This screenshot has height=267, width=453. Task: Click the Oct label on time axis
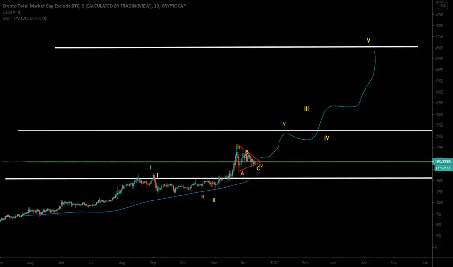[x=183, y=263]
